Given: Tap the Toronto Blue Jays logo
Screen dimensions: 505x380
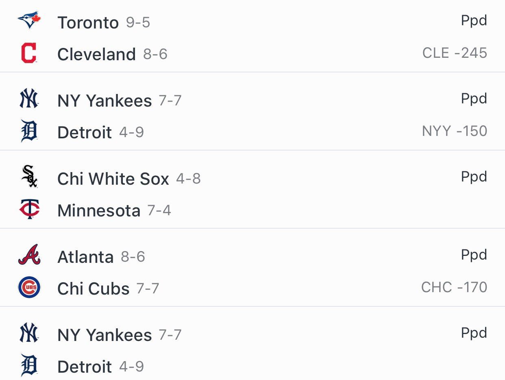Looking at the screenshot, I should [29, 21].
